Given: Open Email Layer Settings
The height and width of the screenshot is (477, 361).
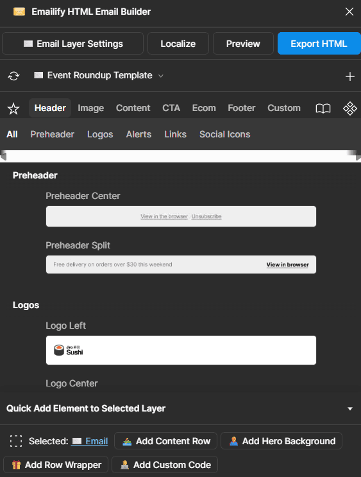Looking at the screenshot, I should [72, 44].
